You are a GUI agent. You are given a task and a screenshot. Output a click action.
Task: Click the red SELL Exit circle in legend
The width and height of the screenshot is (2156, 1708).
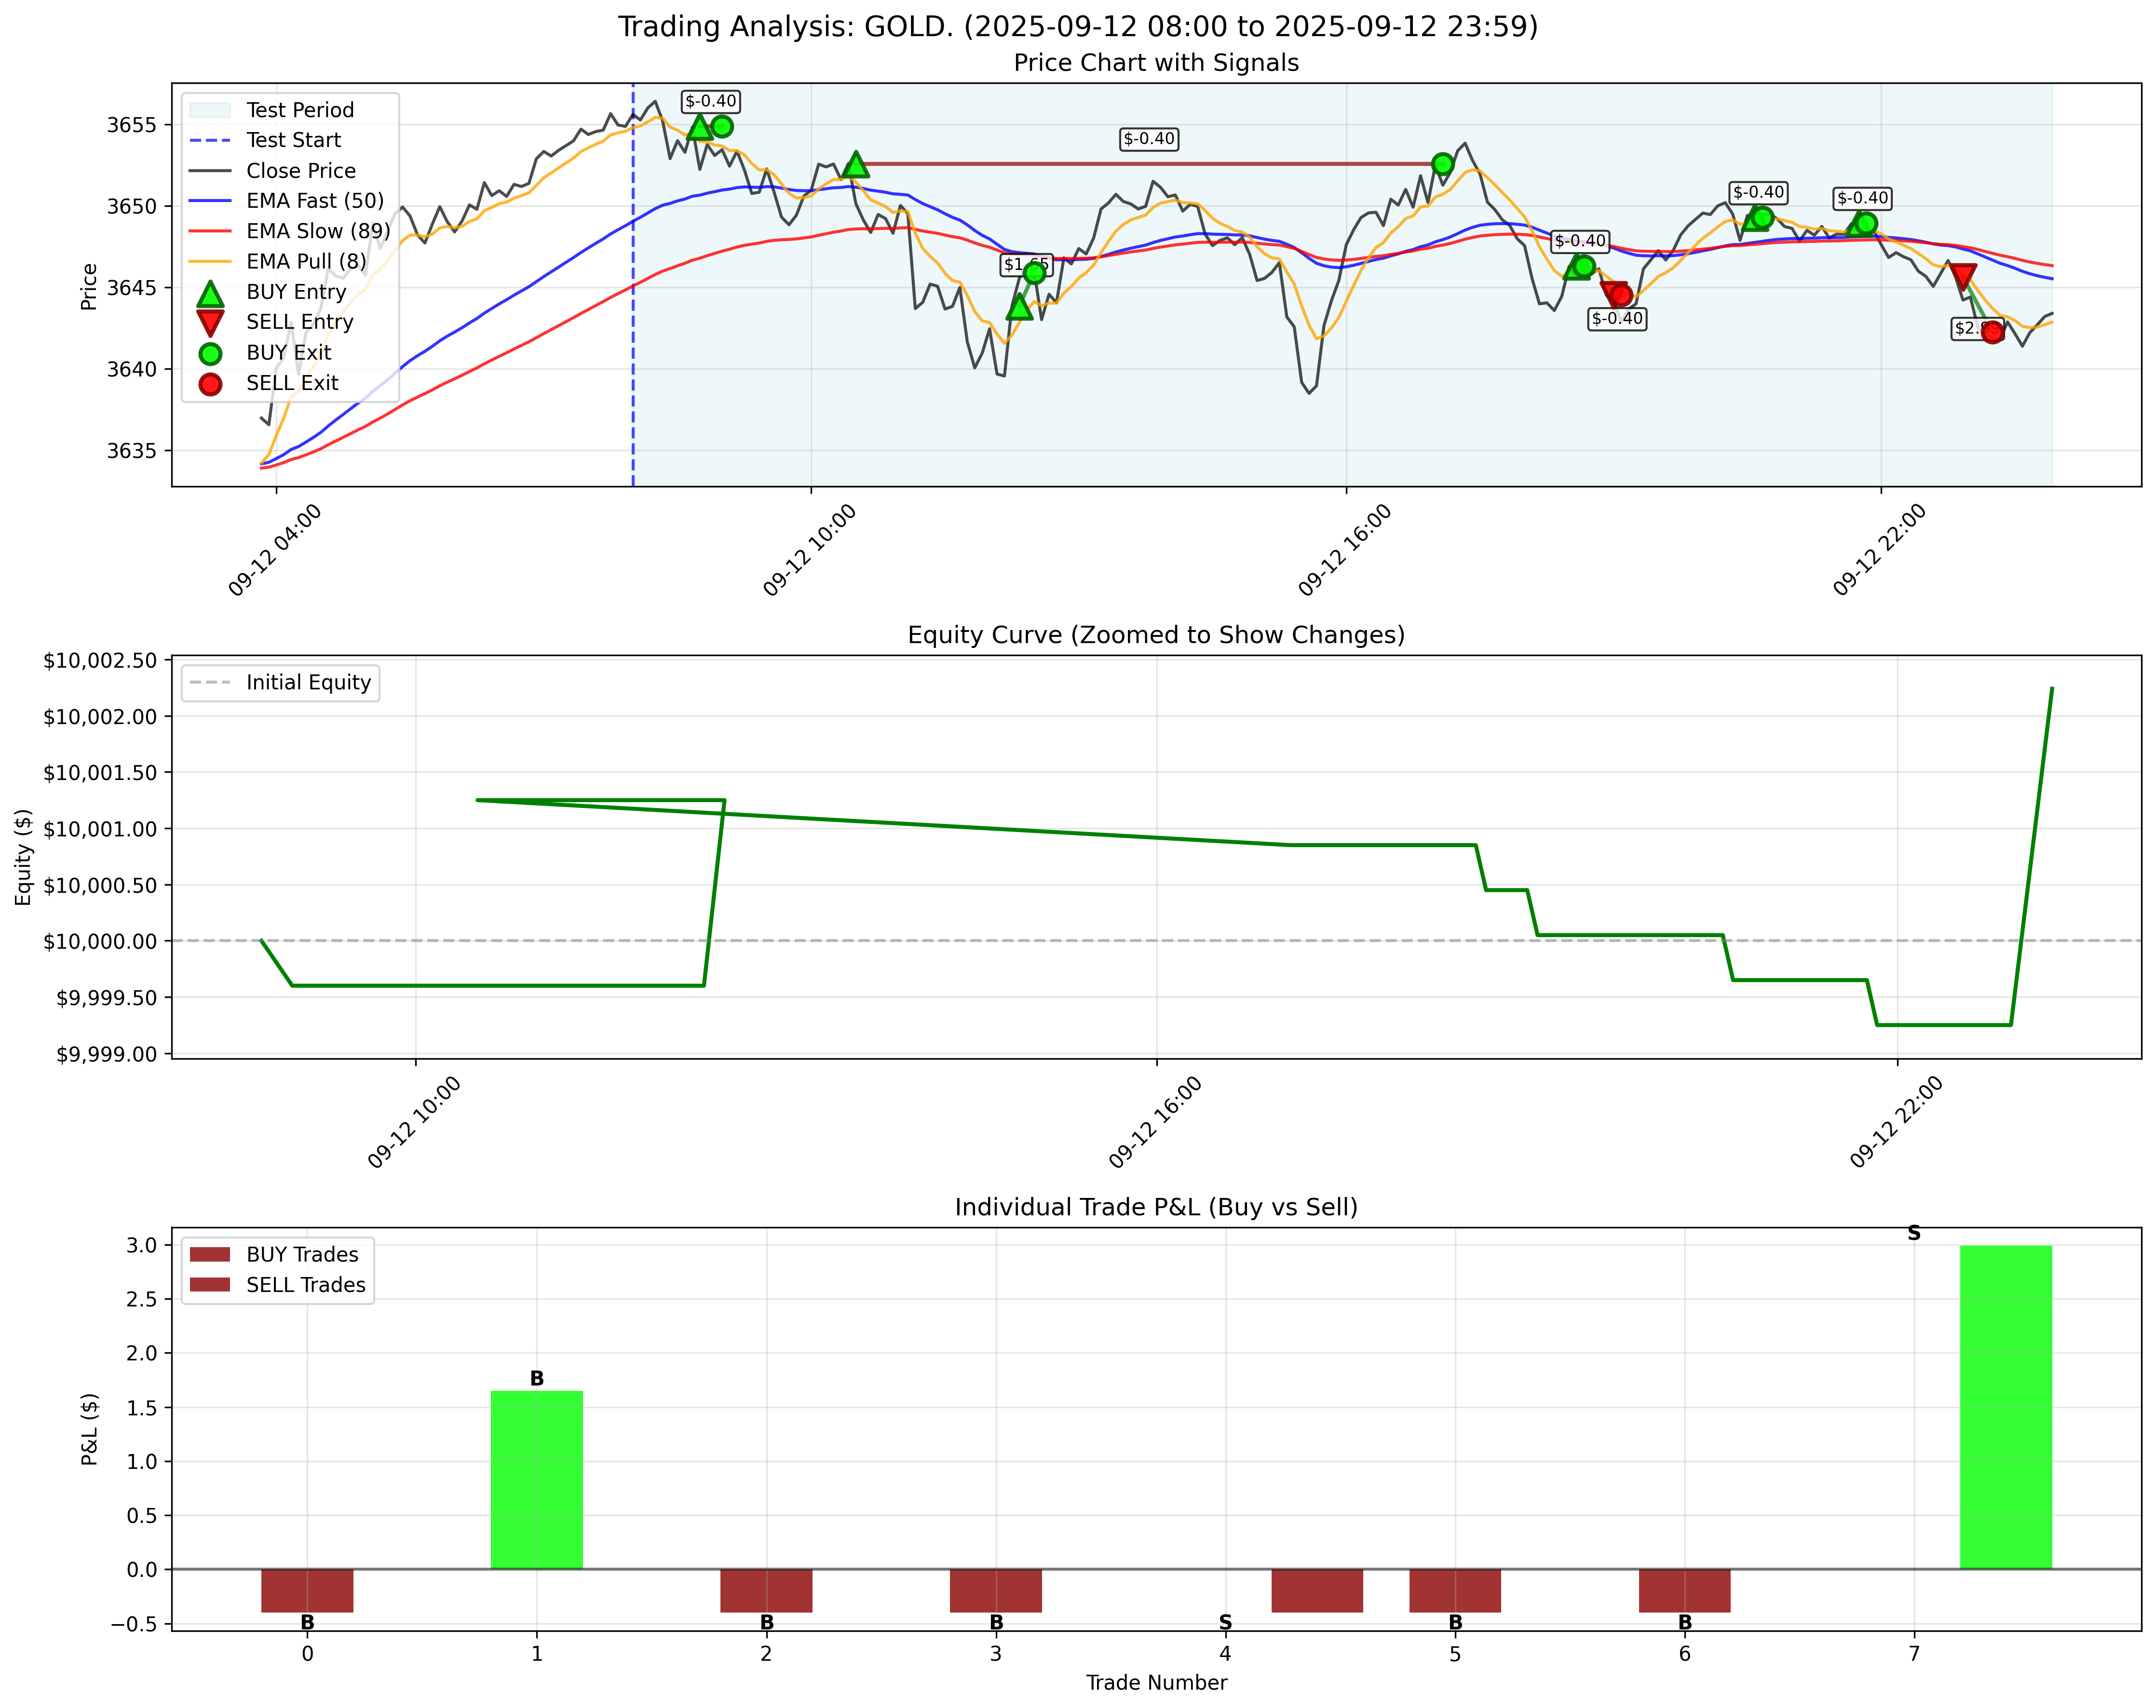pos(210,383)
